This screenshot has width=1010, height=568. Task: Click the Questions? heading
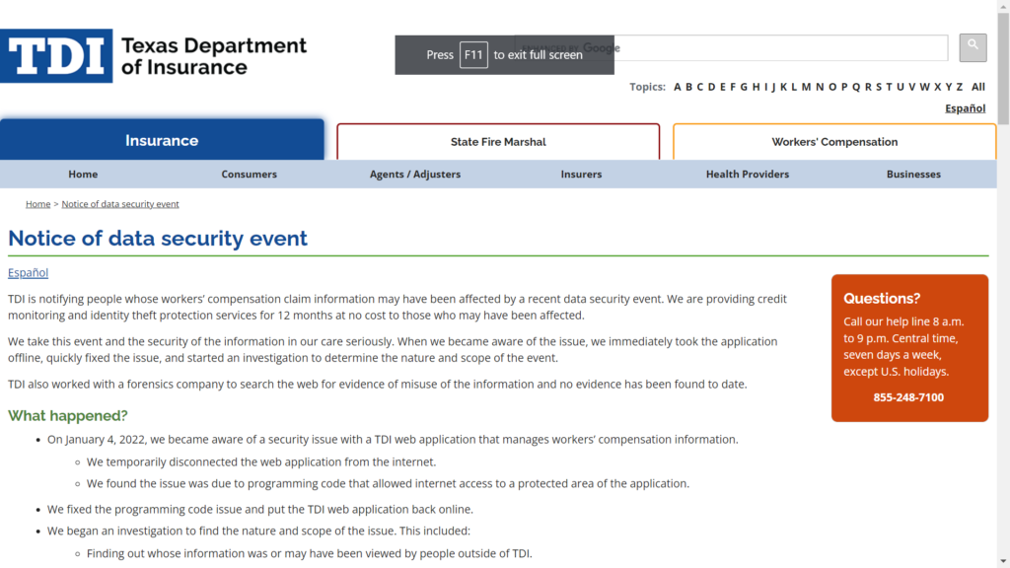point(882,298)
